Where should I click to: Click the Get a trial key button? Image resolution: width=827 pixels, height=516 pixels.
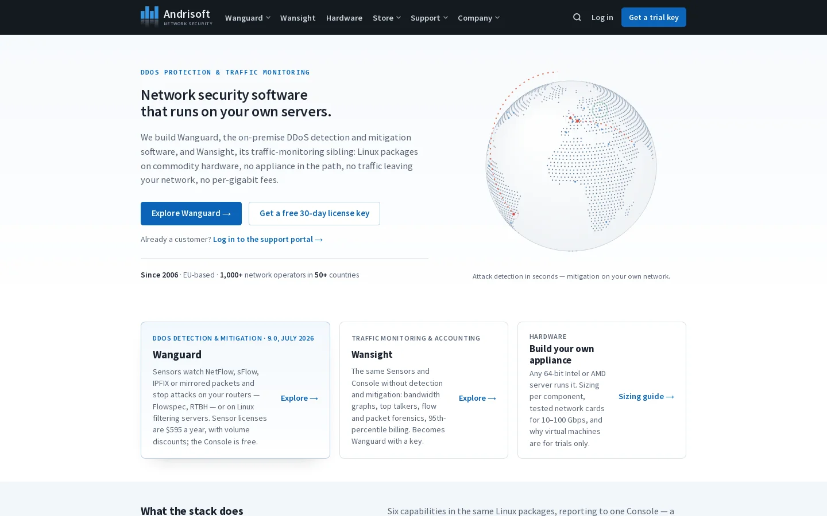click(x=654, y=17)
